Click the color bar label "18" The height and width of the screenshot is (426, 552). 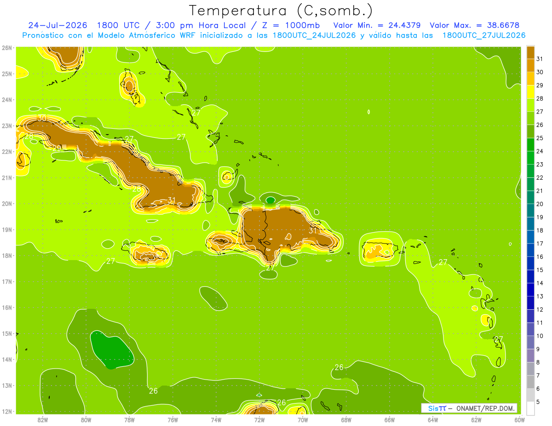point(540,230)
